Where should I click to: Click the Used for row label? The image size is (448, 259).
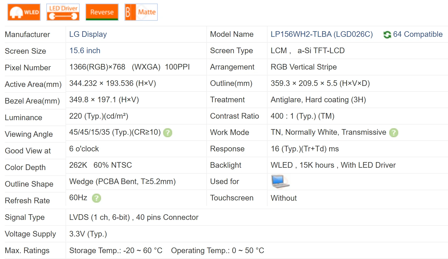[x=225, y=181]
